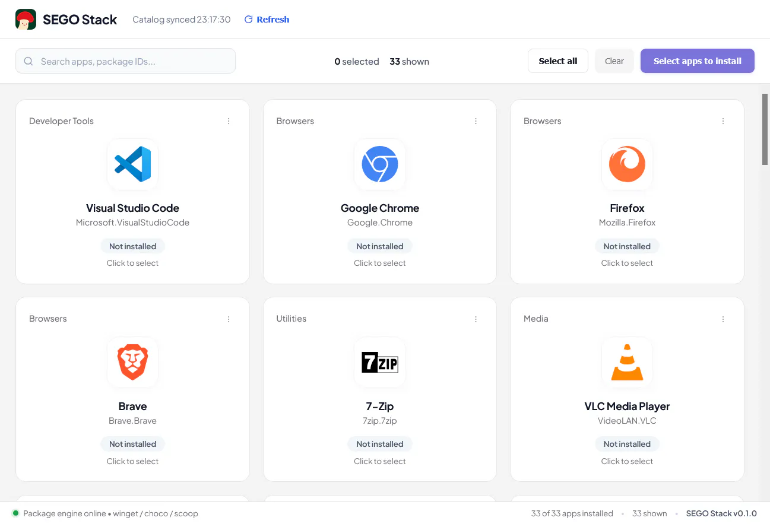The width and height of the screenshot is (770, 524).
Task: Click Not installed badge on Brave
Action: [x=132, y=444]
